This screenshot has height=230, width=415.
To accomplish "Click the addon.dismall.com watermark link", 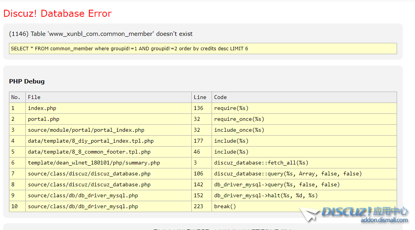I will pyautogui.click(x=384, y=220).
